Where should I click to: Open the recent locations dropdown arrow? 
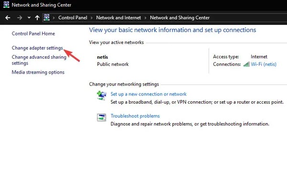pyautogui.click(x=29, y=18)
